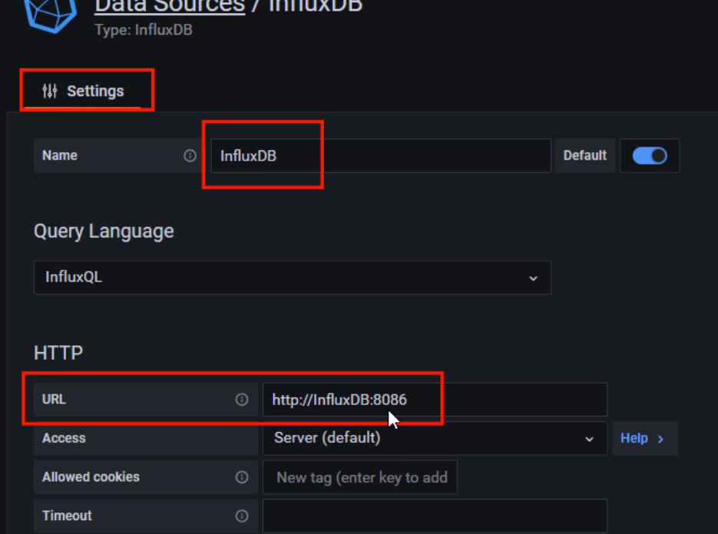Open the Settings tab
The width and height of the screenshot is (718, 534).
(x=84, y=91)
